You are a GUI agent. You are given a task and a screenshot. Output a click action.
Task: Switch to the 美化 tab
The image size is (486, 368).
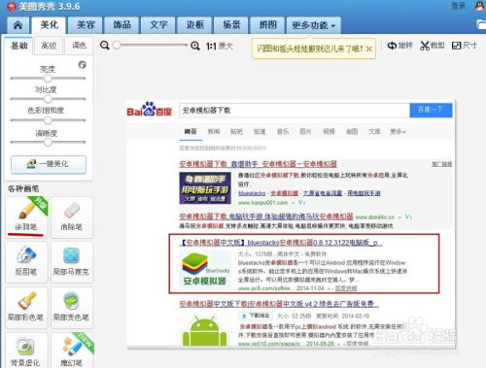[x=50, y=25]
